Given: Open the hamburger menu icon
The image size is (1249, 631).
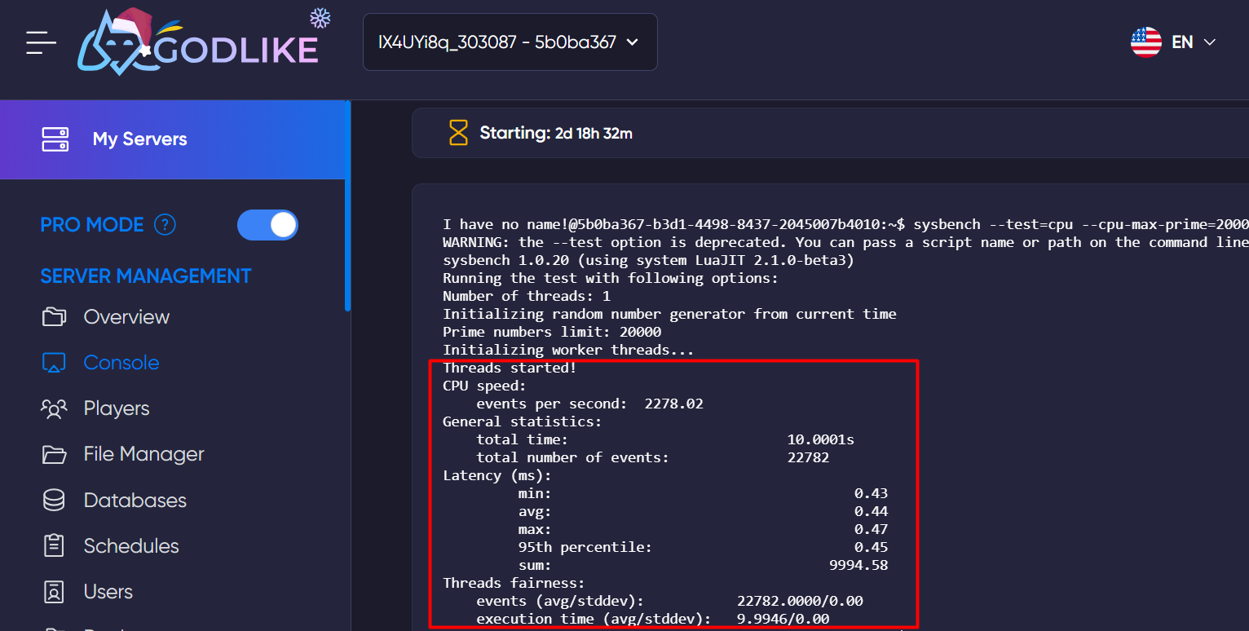Looking at the screenshot, I should pos(41,42).
